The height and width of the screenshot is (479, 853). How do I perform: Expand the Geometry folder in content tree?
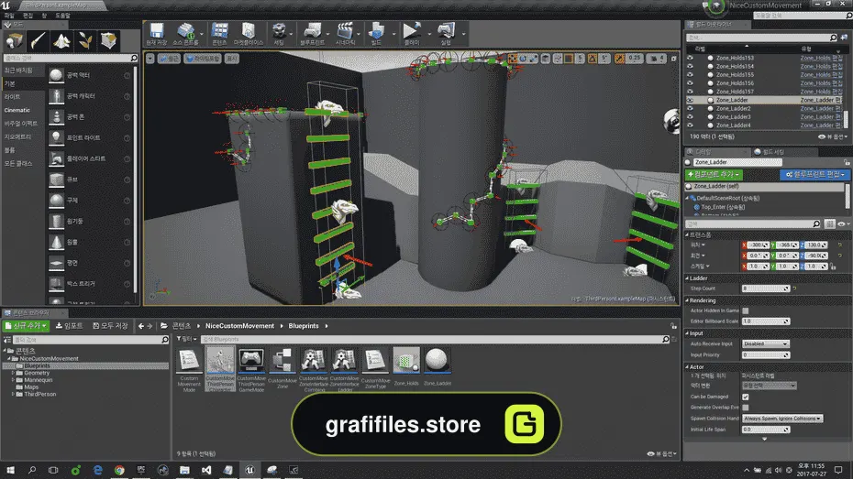tap(13, 373)
